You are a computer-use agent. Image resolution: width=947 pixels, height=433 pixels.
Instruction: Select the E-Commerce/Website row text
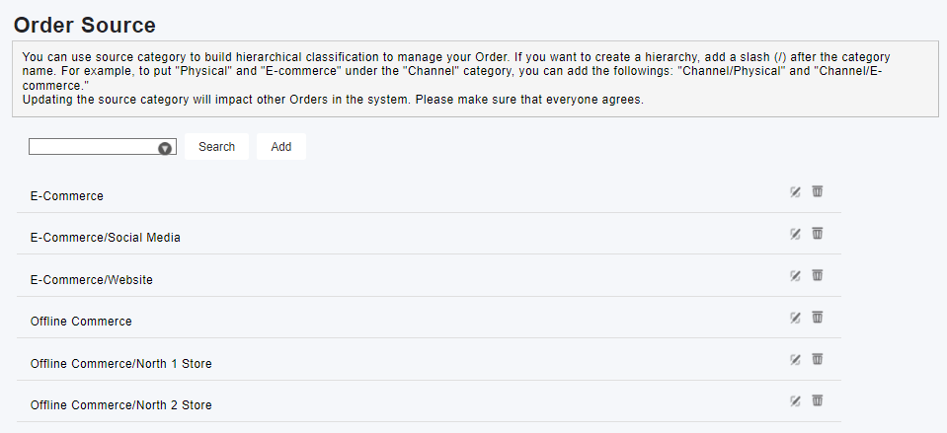(x=91, y=280)
